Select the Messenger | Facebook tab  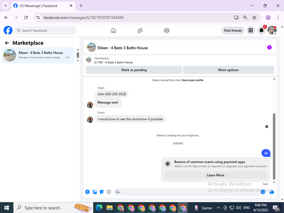43,6
